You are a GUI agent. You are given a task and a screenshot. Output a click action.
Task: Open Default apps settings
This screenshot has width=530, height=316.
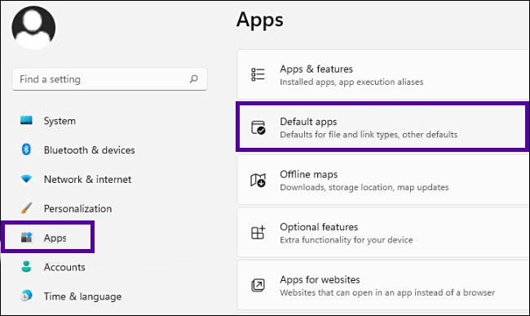tap(382, 127)
